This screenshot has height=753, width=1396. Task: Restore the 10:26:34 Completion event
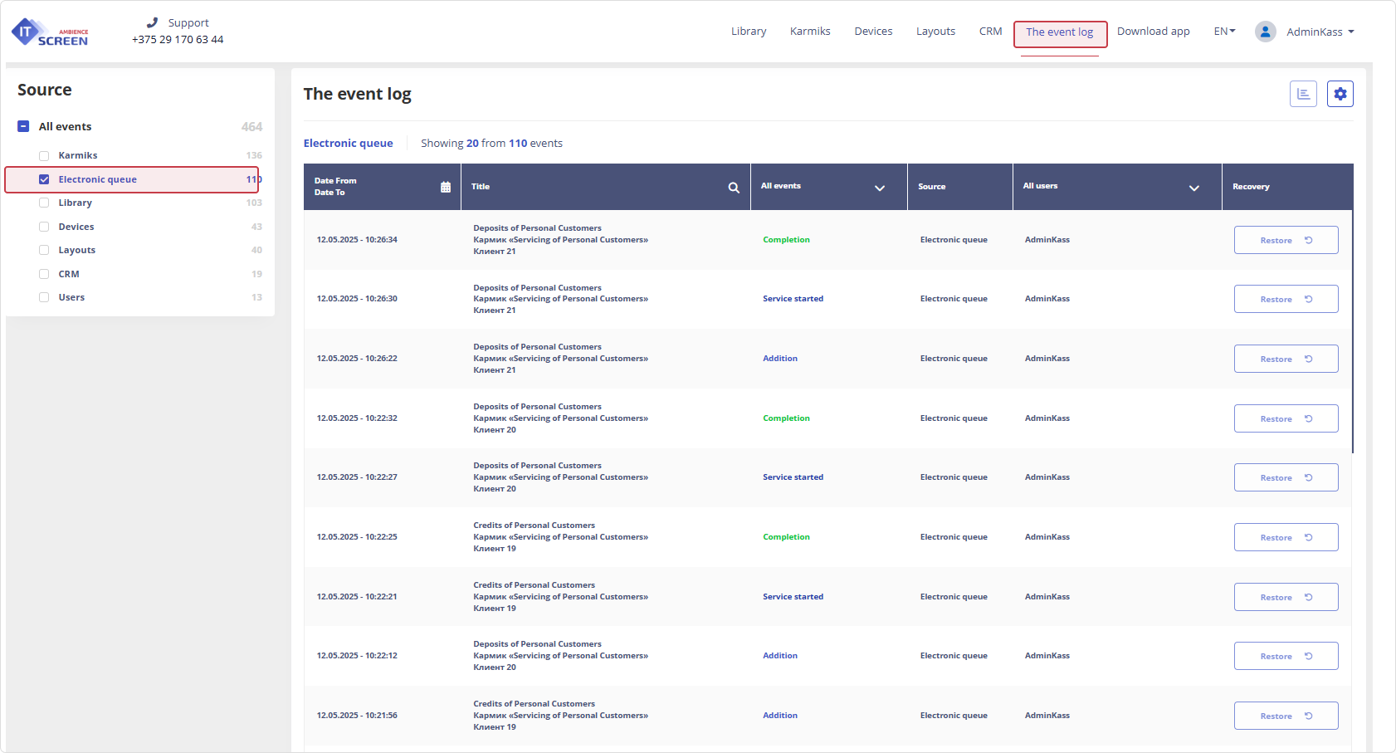(x=1286, y=240)
